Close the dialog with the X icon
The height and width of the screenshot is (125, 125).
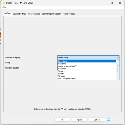[x=120, y=3]
